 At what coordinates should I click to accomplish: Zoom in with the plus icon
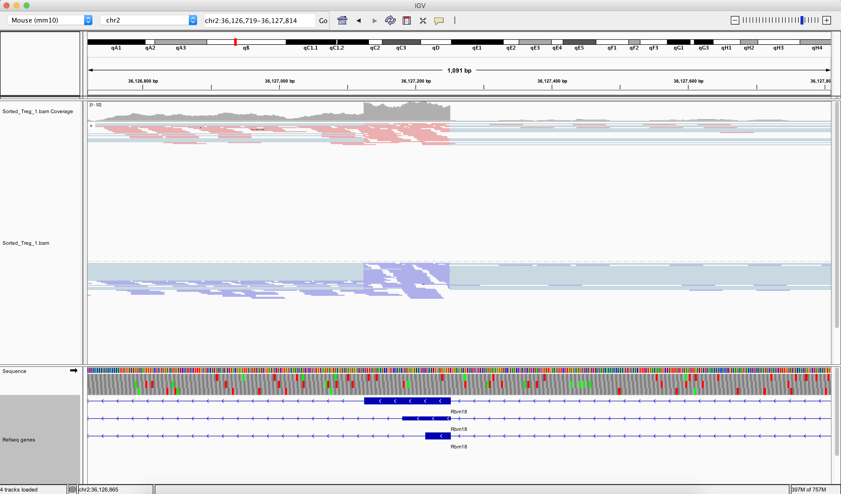point(827,20)
